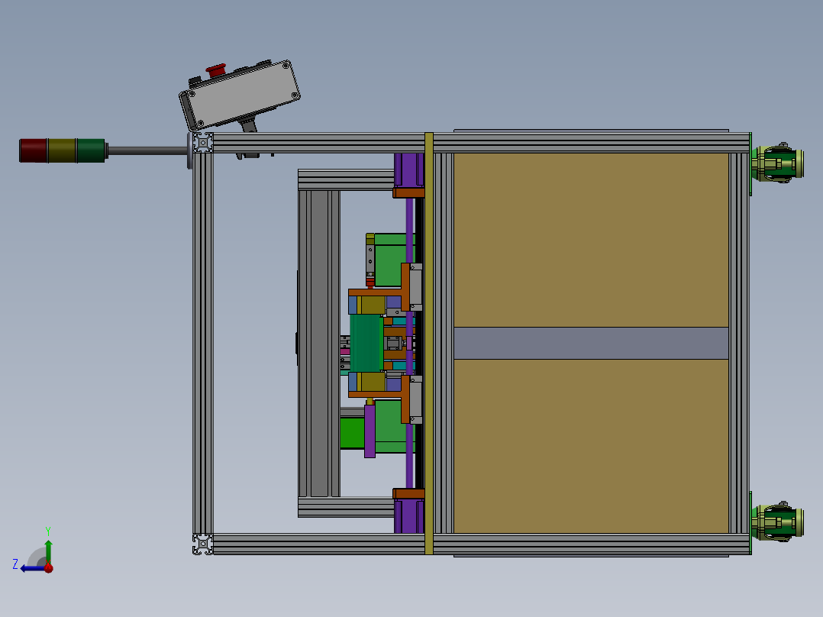Select the lower caster wheel on the right
This screenshot has height=617, width=823.
pos(777,522)
